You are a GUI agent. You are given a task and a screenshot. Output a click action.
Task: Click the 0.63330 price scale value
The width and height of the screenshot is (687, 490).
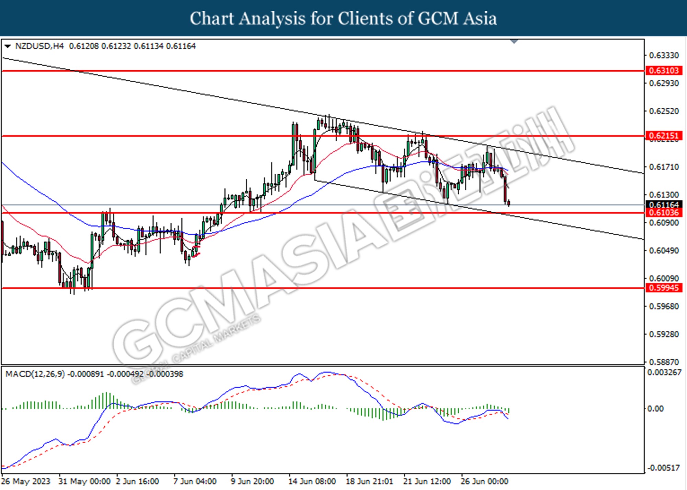point(664,55)
